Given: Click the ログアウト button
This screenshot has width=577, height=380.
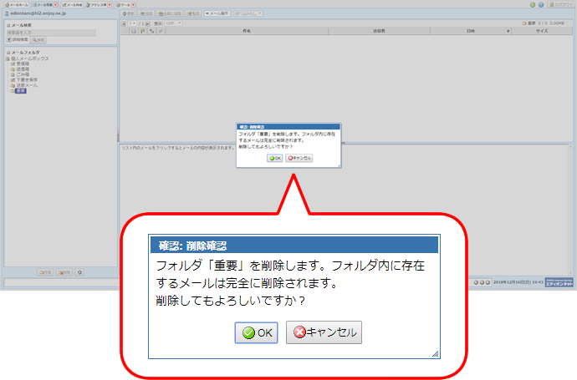Looking at the screenshot, I should (x=561, y=4).
